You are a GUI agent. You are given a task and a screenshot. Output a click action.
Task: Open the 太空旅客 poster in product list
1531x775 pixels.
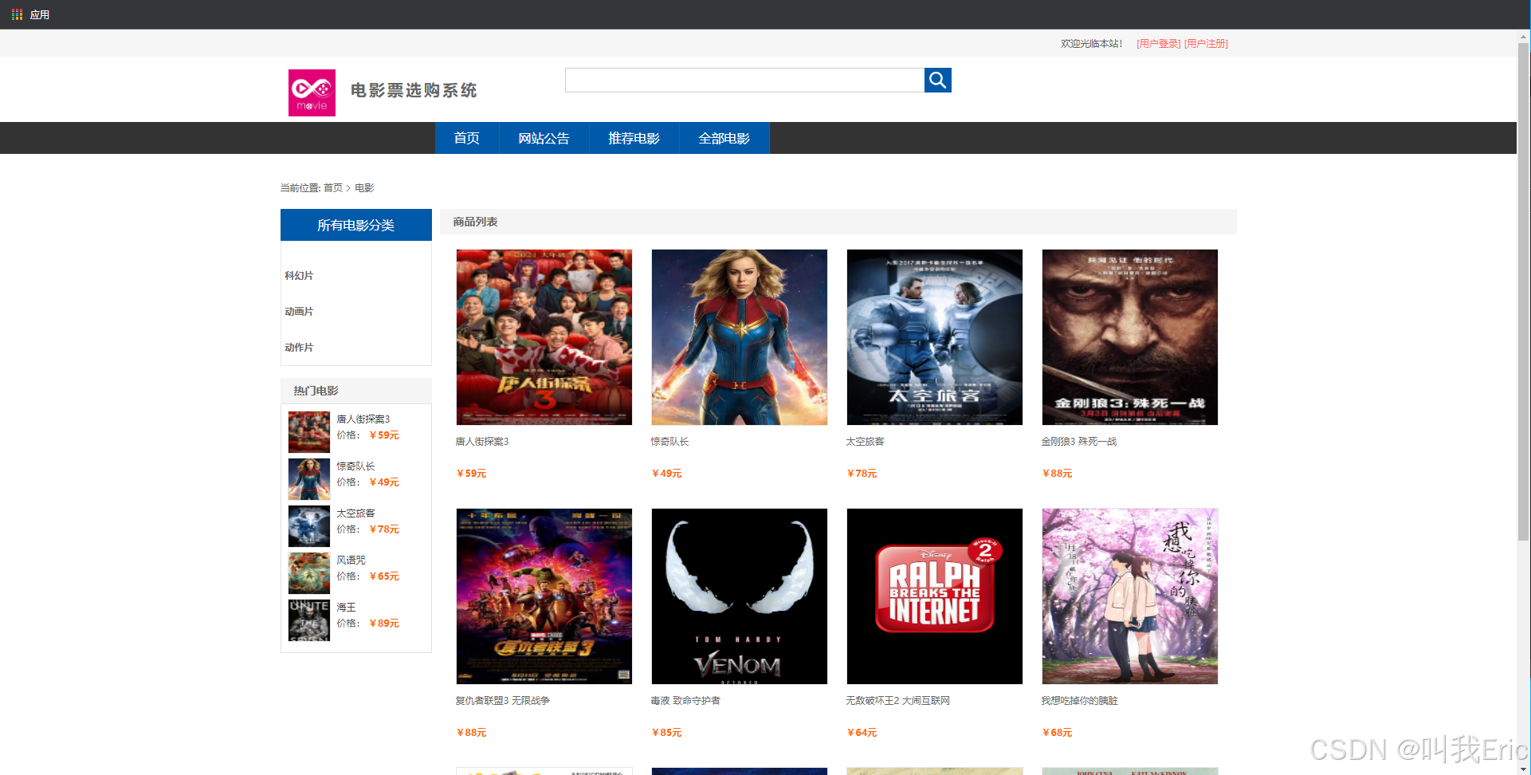click(935, 337)
